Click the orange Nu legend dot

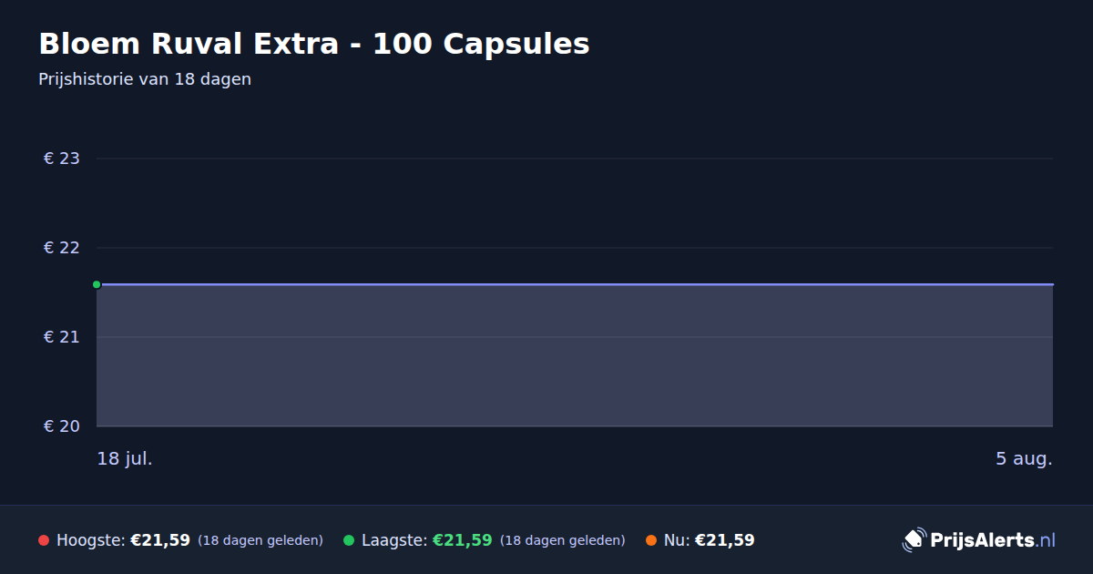point(651,540)
